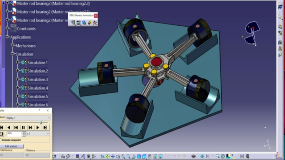This screenshot has height=160, width=285.
Task: Select Simulation.3 in the tree
Action: point(37,80)
